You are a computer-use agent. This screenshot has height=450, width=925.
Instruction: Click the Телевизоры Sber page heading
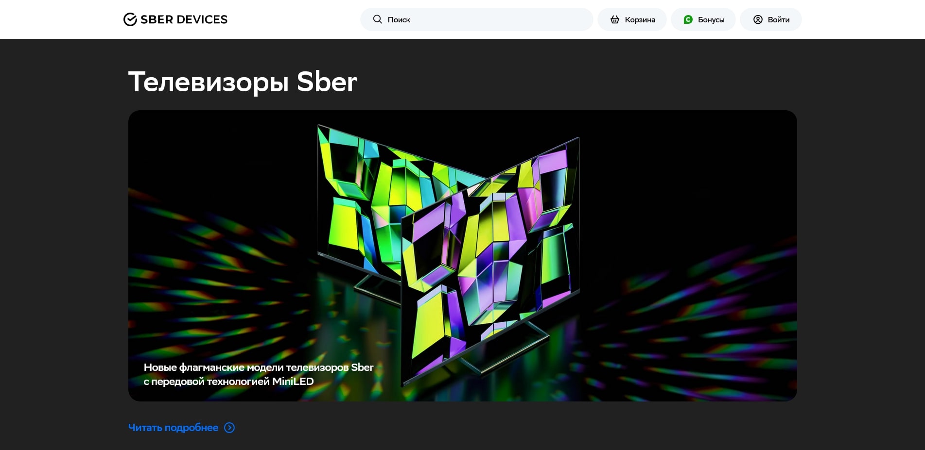coord(243,82)
